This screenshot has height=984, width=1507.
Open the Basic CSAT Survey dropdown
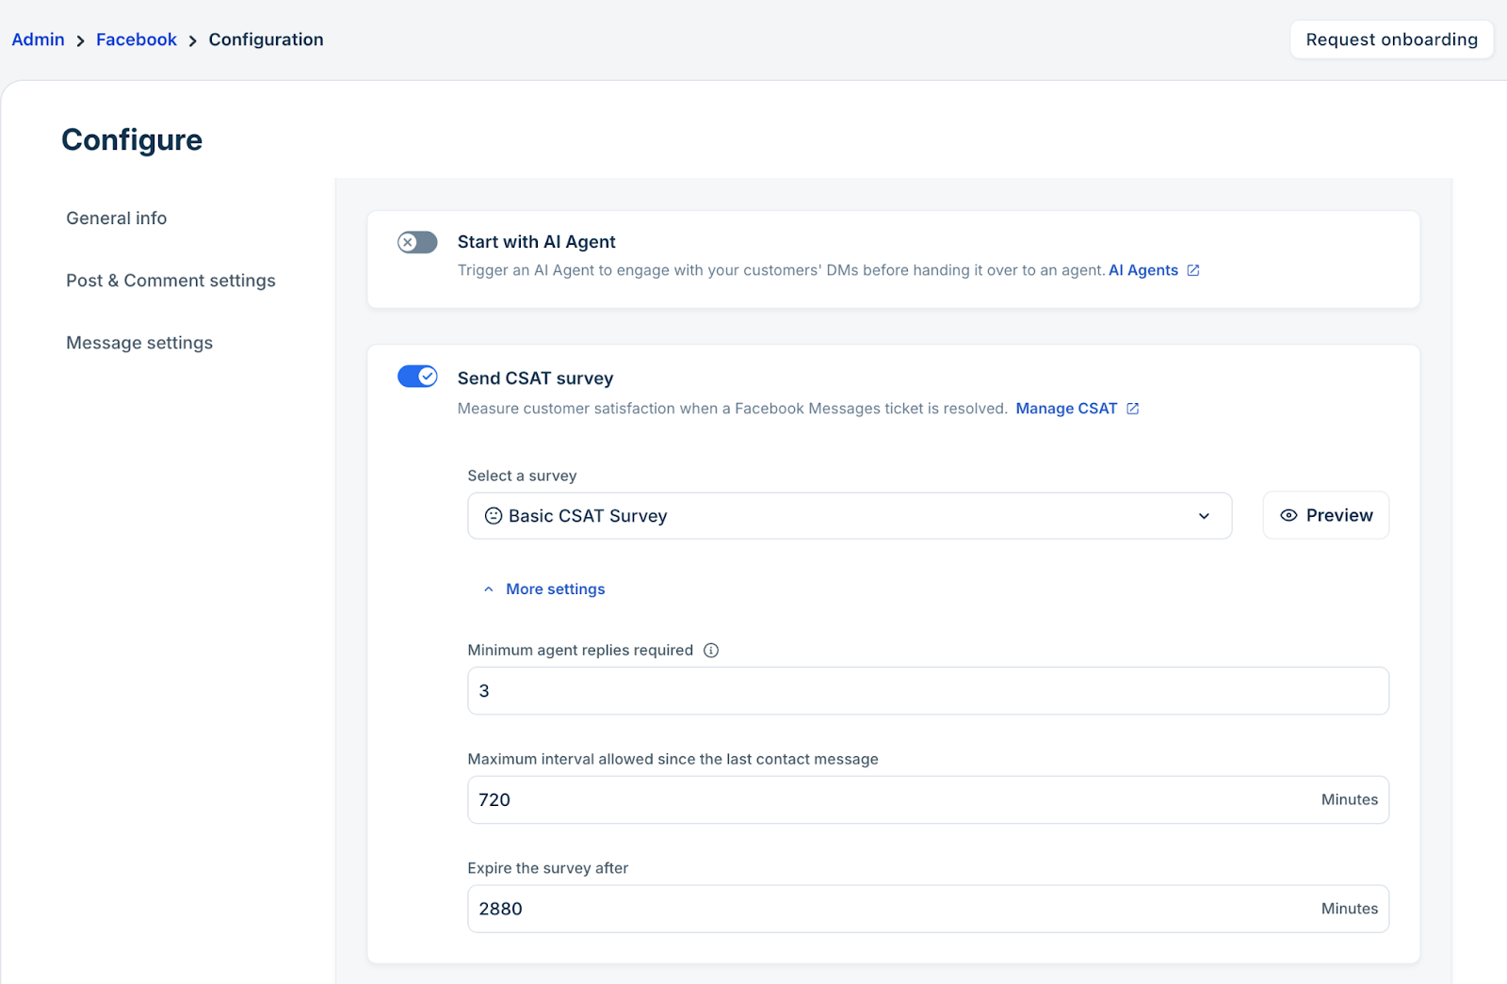[x=850, y=516]
